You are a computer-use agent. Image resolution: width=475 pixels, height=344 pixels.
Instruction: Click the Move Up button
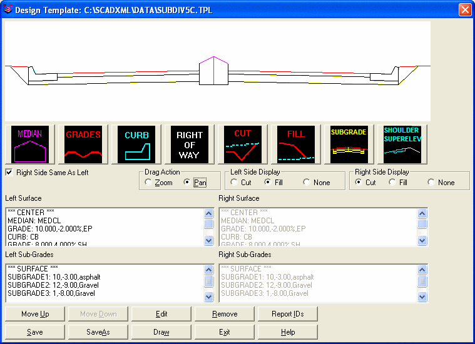click(x=35, y=314)
